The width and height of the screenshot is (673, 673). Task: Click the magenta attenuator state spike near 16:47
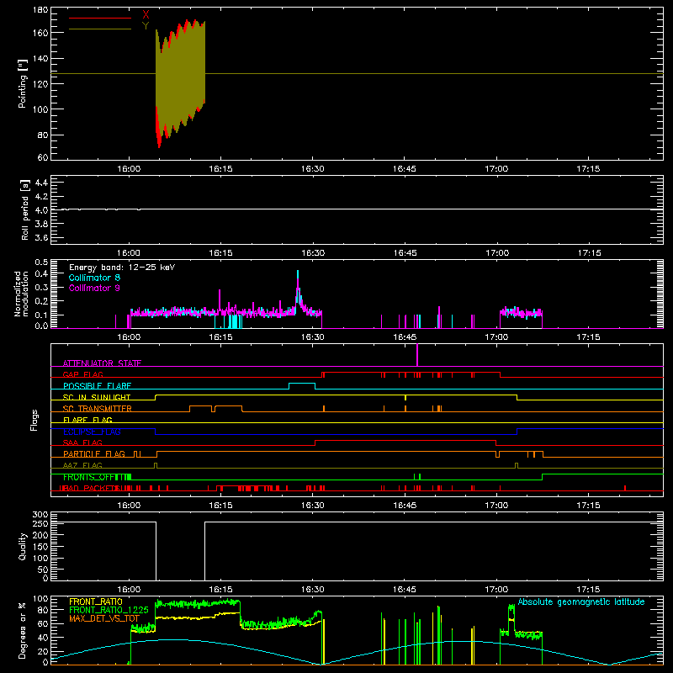pos(417,355)
